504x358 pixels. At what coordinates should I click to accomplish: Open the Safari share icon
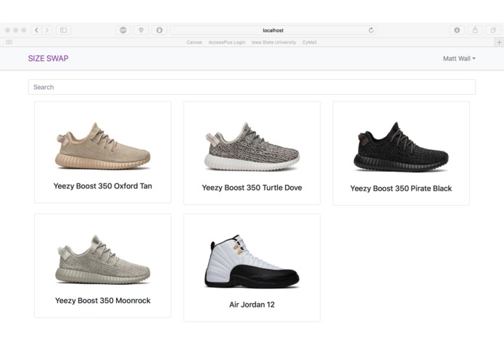(475, 30)
